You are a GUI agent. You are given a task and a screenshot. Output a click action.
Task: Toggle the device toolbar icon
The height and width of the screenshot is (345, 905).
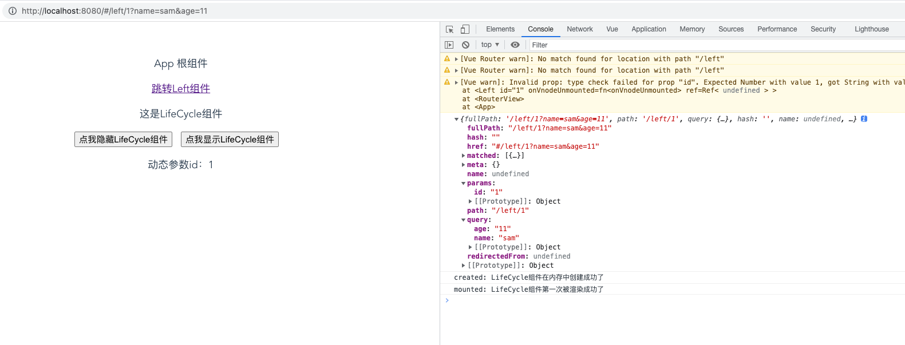pos(465,29)
